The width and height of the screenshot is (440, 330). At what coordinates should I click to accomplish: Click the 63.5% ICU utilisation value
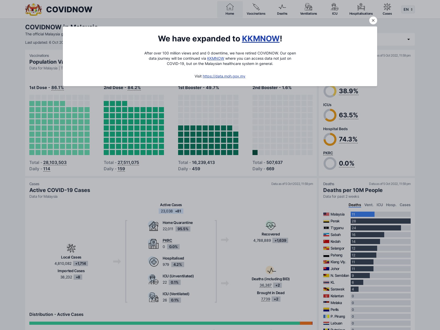click(348, 115)
